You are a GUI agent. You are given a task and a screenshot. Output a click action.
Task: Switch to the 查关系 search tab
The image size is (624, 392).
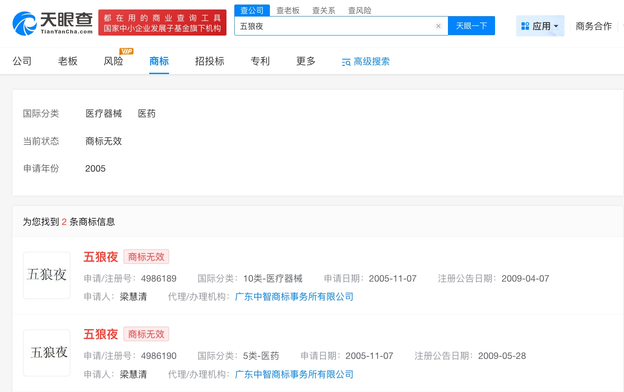(324, 11)
